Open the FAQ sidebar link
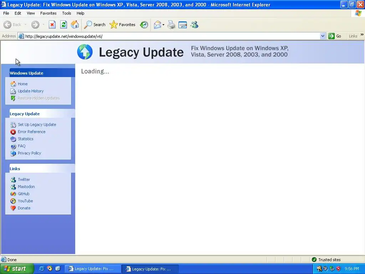 point(21,146)
